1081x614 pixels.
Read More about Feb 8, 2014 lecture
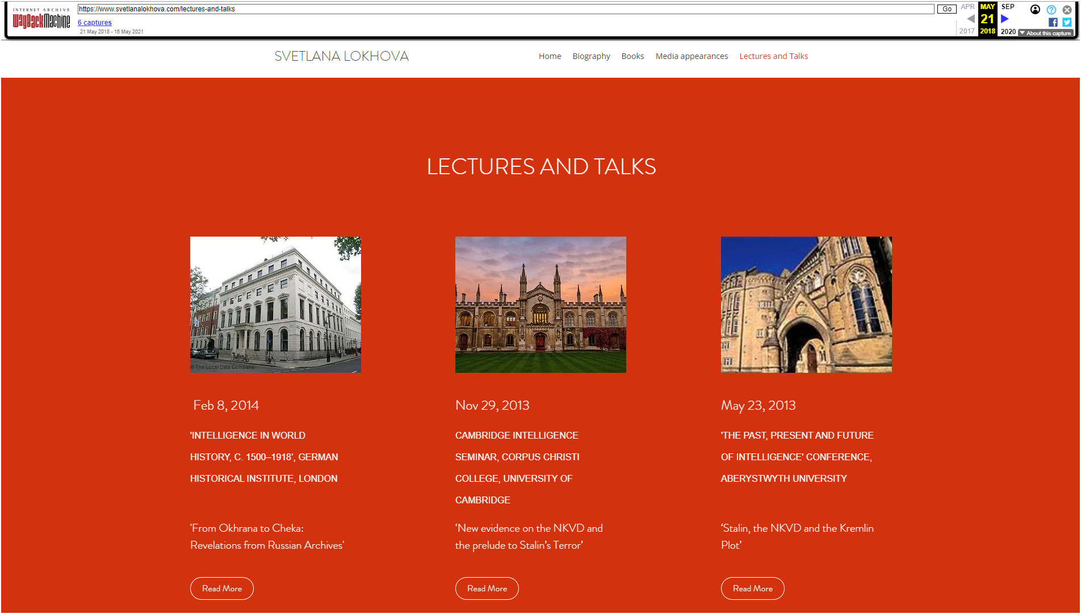[222, 588]
